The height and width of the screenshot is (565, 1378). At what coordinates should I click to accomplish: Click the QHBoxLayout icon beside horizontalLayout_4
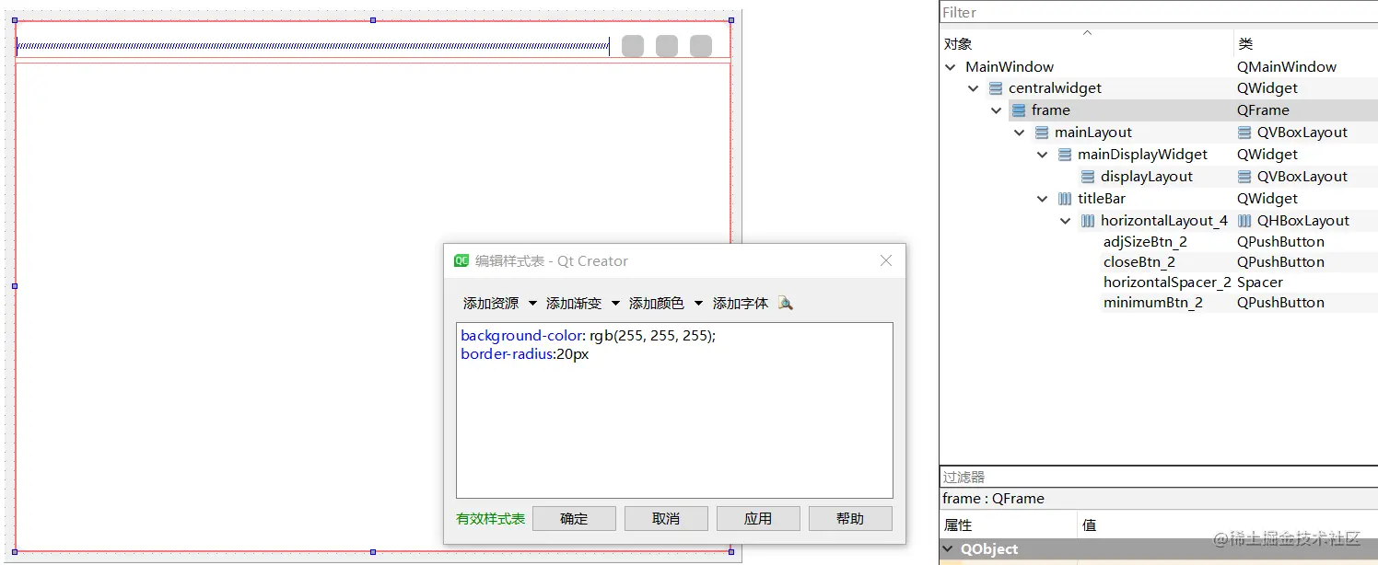click(x=1088, y=220)
